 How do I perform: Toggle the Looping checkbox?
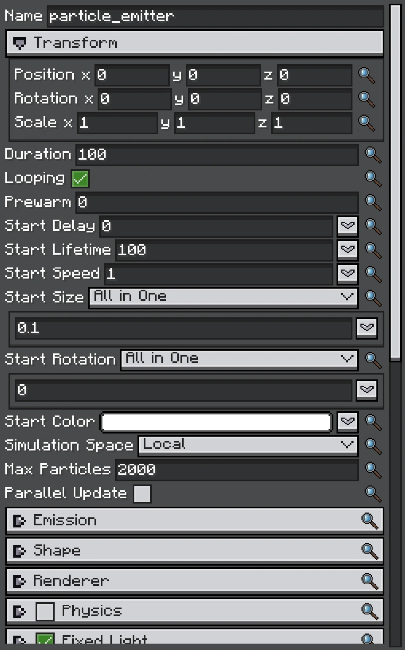[80, 179]
